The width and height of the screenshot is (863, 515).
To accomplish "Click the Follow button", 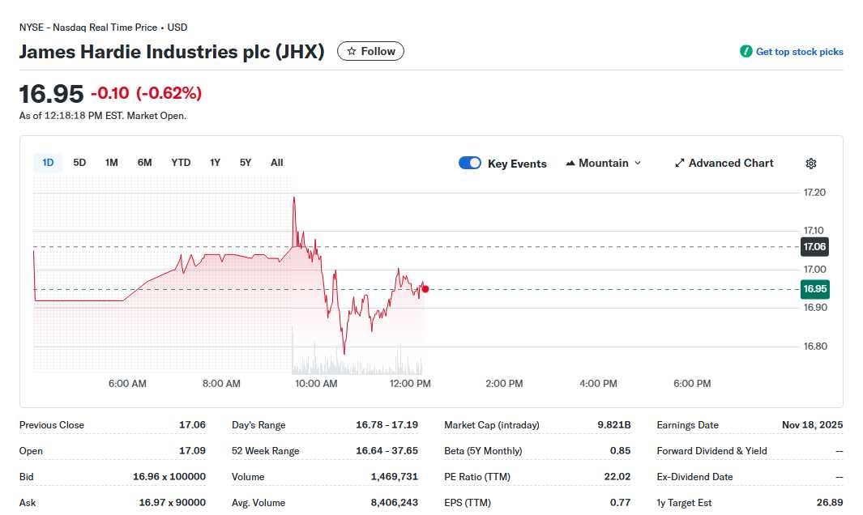I will click(370, 50).
